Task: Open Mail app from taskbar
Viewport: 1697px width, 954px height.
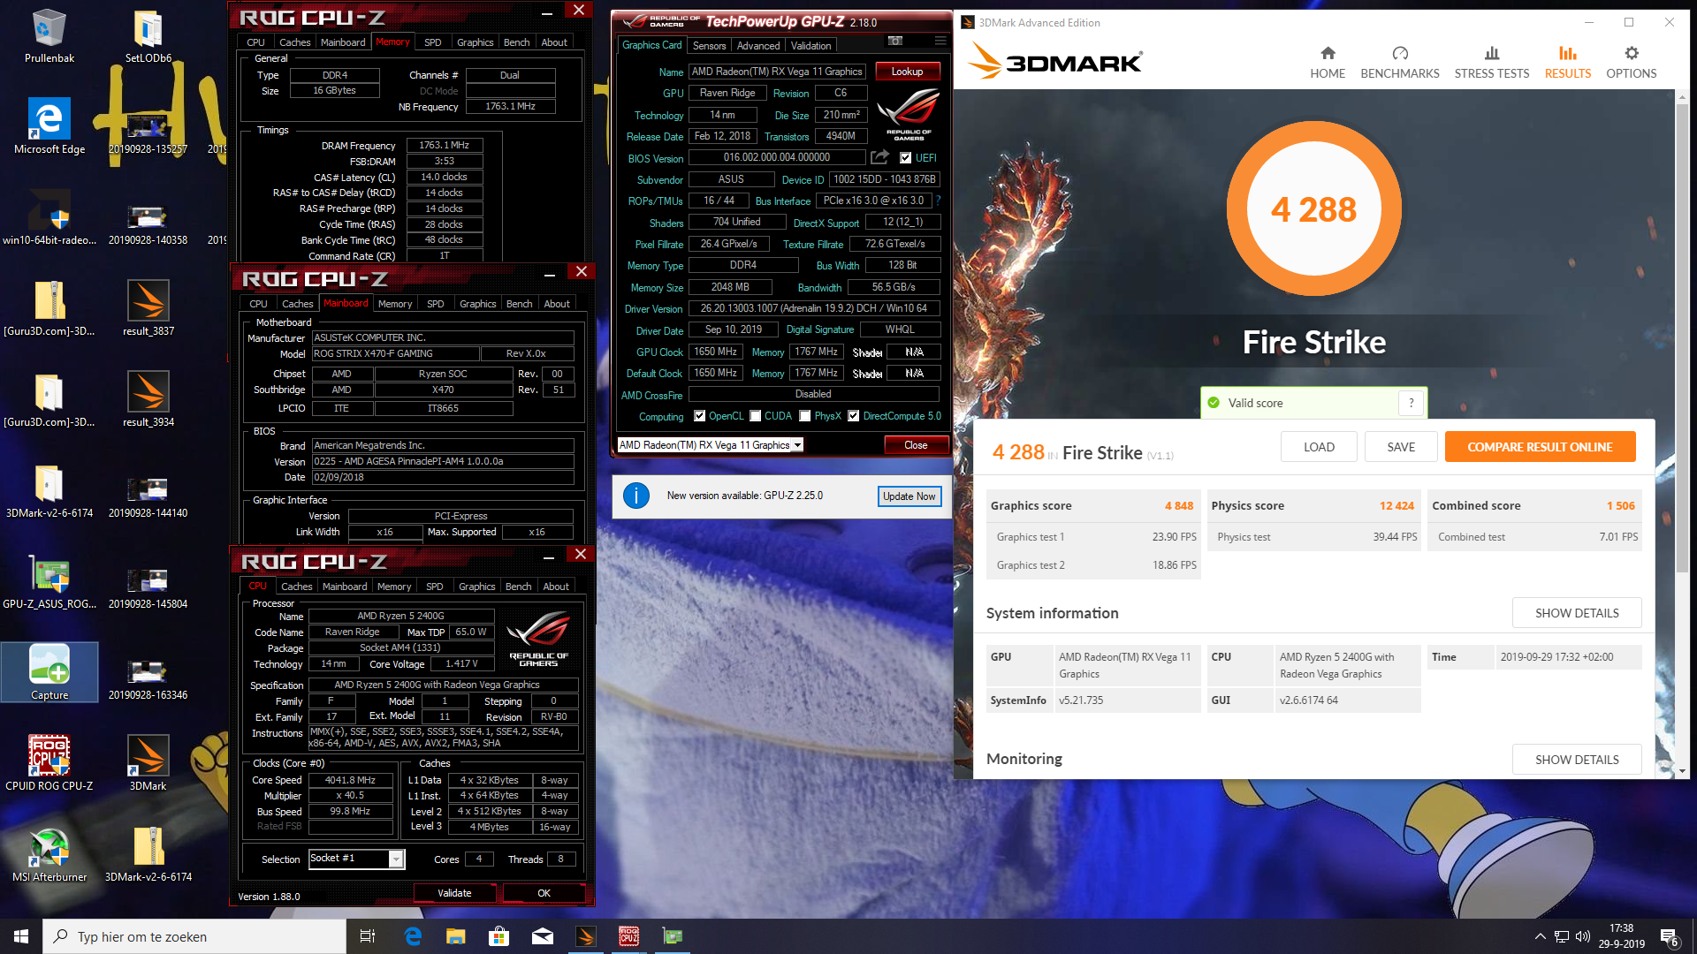Action: [x=543, y=936]
